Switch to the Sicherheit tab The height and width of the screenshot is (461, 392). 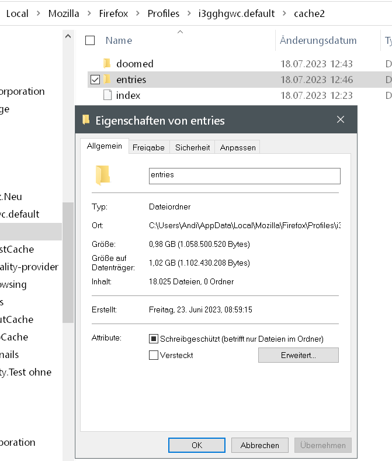(192, 147)
